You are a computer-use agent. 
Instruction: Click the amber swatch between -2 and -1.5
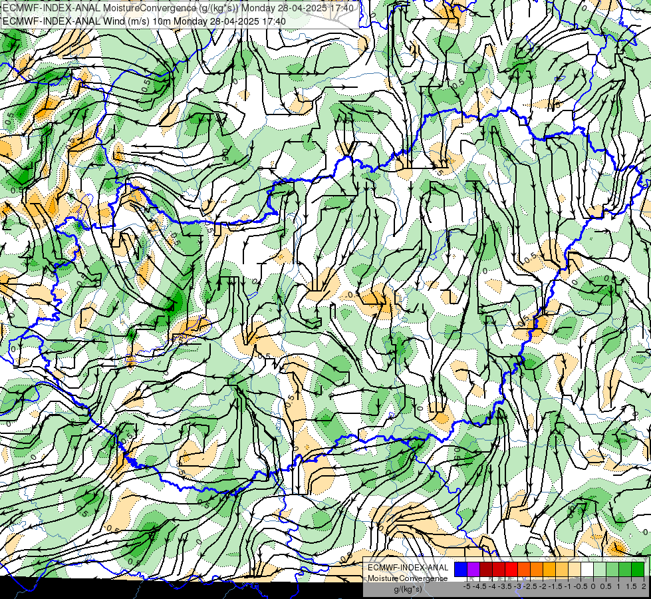(549, 570)
